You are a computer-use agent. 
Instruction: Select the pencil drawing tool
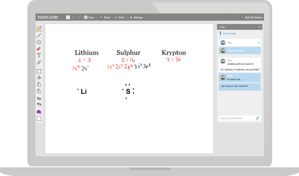[39, 29]
